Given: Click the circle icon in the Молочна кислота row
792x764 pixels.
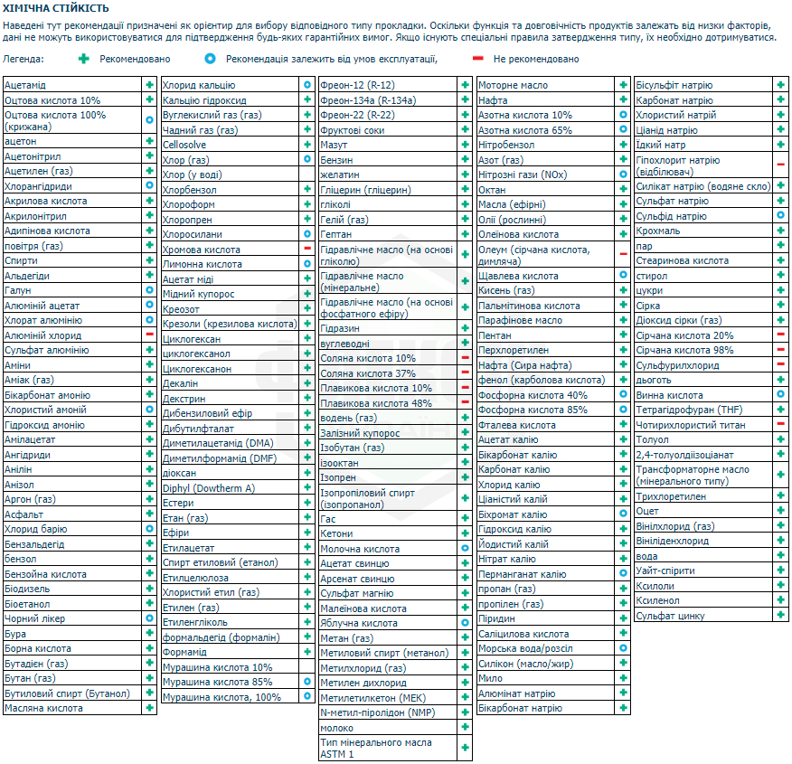Looking at the screenshot, I should pos(466,548).
